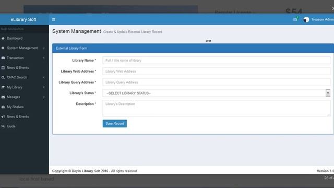334x188 pixels.
Task: Close the preview overlay with the X
Action: pyautogui.click(x=332, y=8)
